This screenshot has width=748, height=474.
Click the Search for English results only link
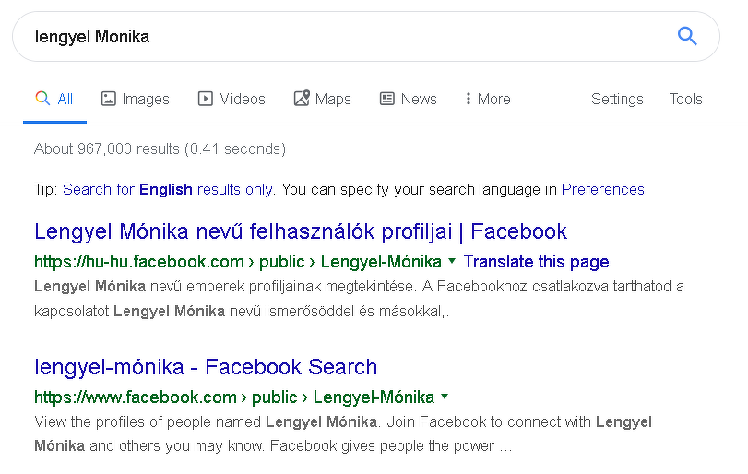pyautogui.click(x=168, y=189)
